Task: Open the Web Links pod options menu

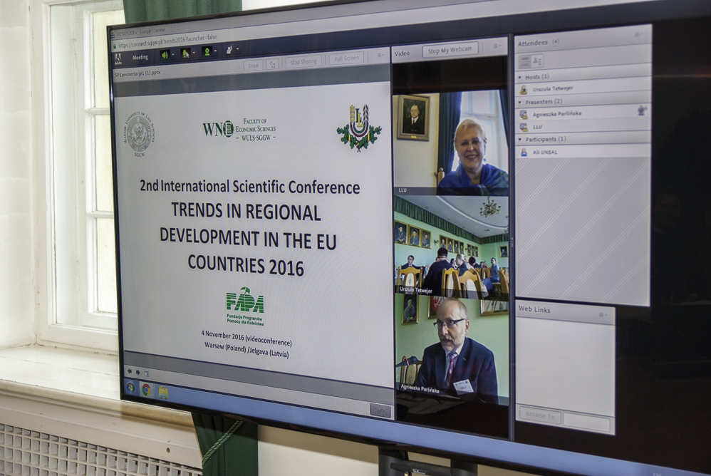Action: (x=603, y=314)
